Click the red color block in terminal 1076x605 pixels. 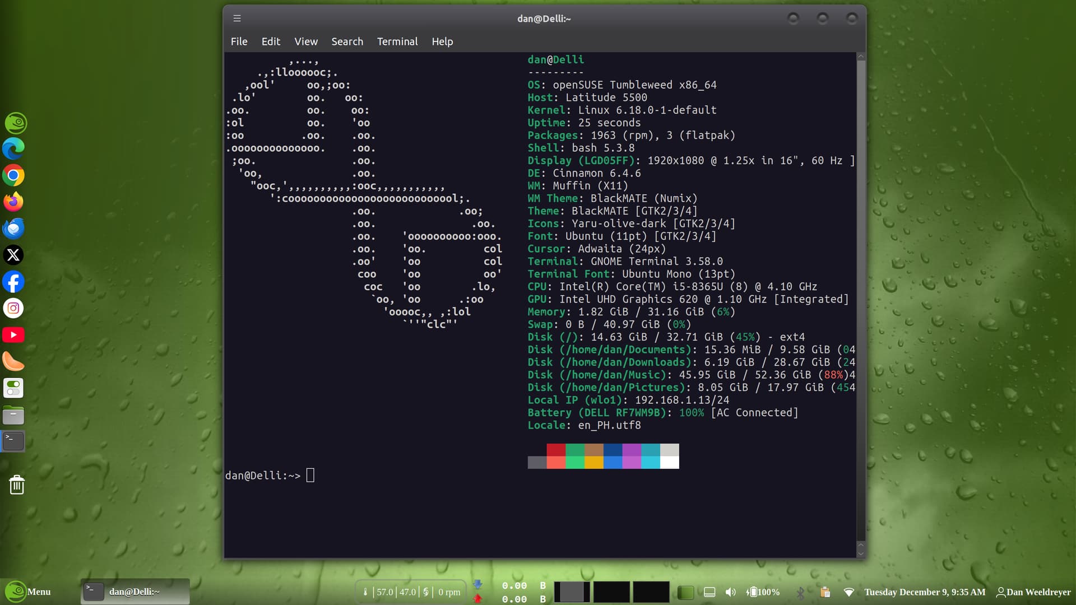pyautogui.click(x=556, y=450)
